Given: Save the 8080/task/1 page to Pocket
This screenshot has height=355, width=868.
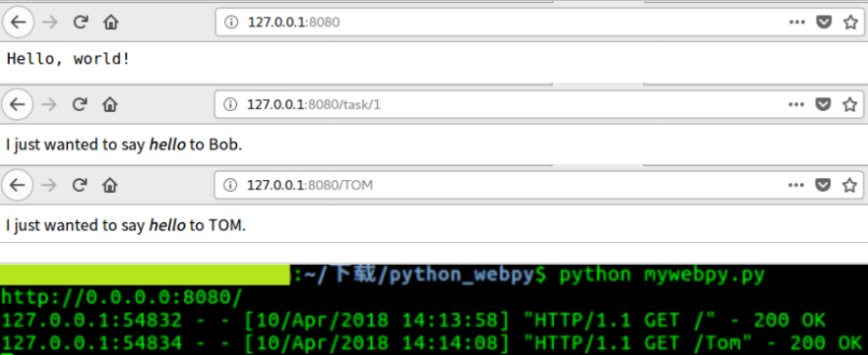Looking at the screenshot, I should coord(824,104).
